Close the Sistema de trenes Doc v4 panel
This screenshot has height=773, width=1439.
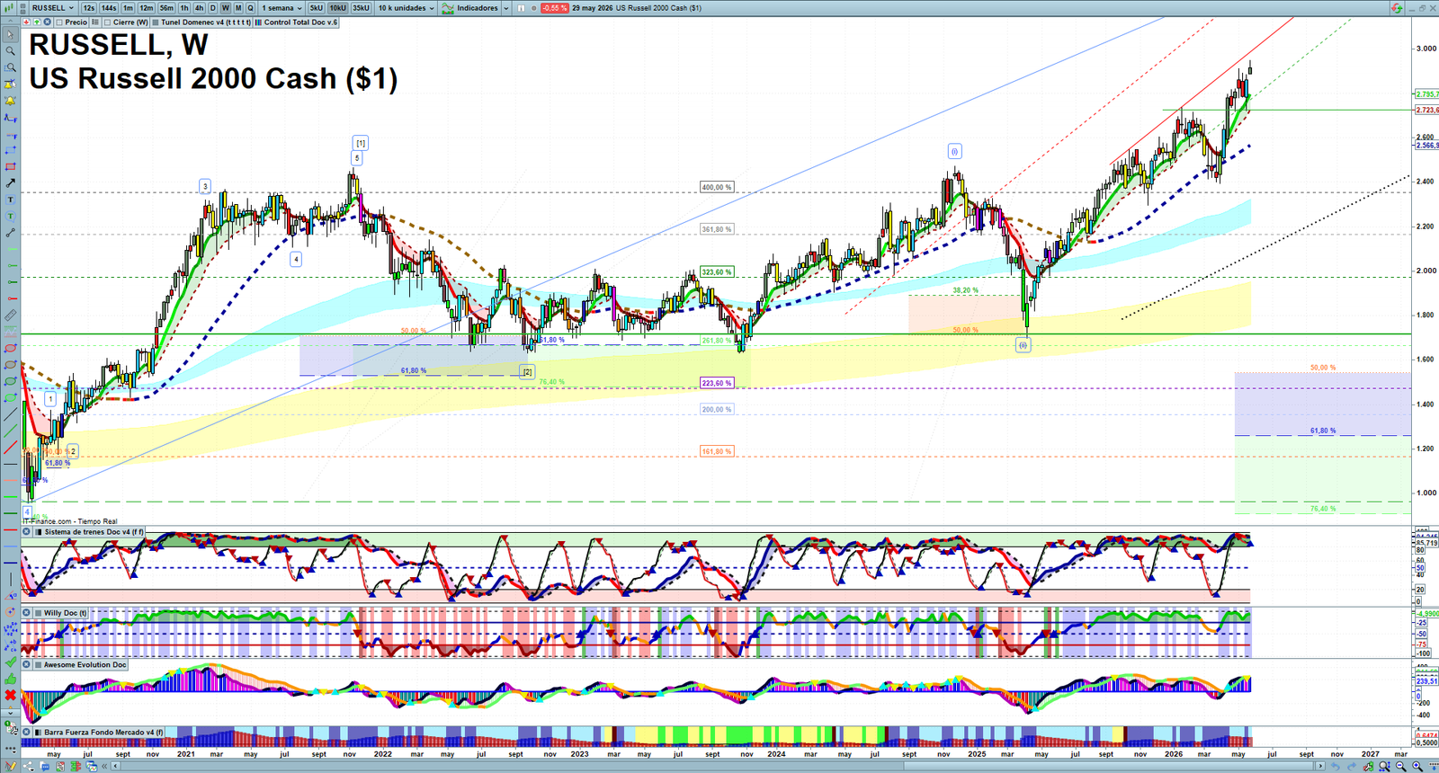click(27, 532)
